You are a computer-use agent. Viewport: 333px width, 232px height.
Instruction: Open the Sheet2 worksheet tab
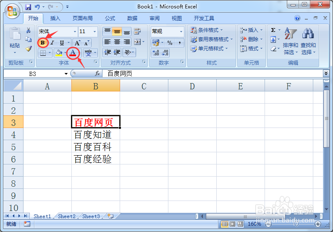tap(67, 216)
